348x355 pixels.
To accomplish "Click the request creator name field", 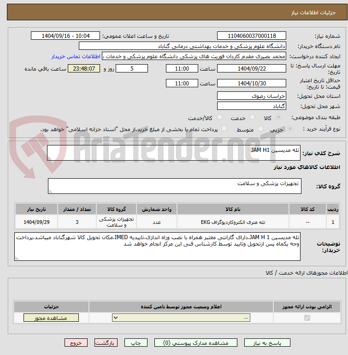I will [194, 56].
